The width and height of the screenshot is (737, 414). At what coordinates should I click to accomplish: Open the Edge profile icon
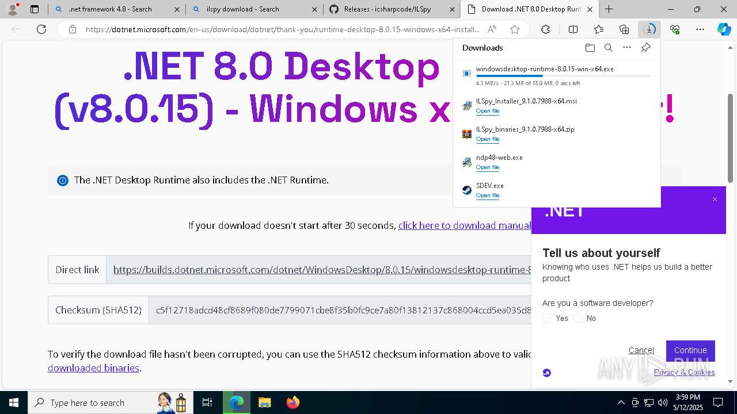click(x=13, y=9)
